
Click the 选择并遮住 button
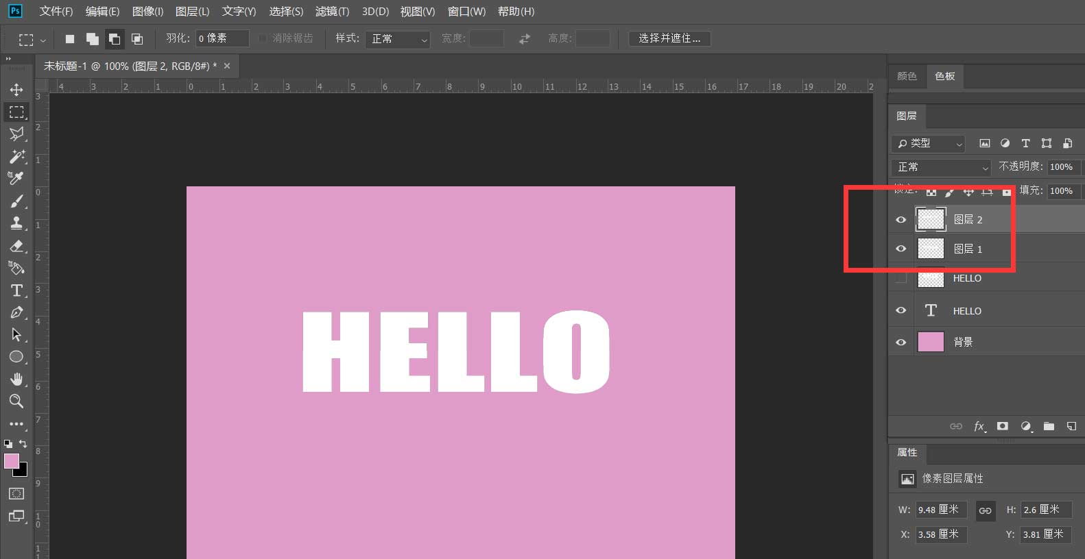(669, 38)
